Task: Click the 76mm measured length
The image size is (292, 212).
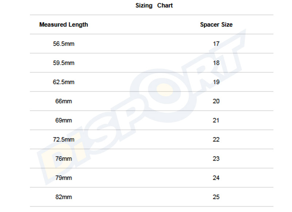Action: 64,159
